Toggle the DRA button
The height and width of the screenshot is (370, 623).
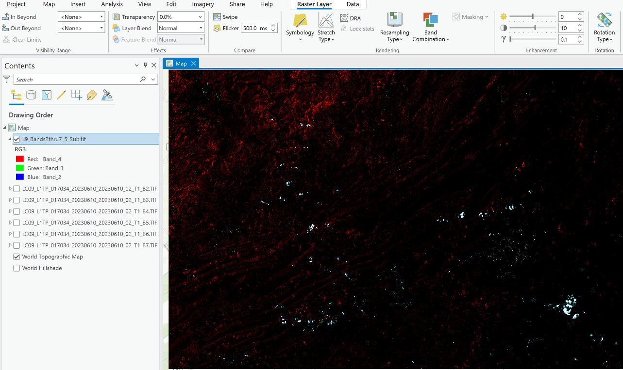(350, 18)
